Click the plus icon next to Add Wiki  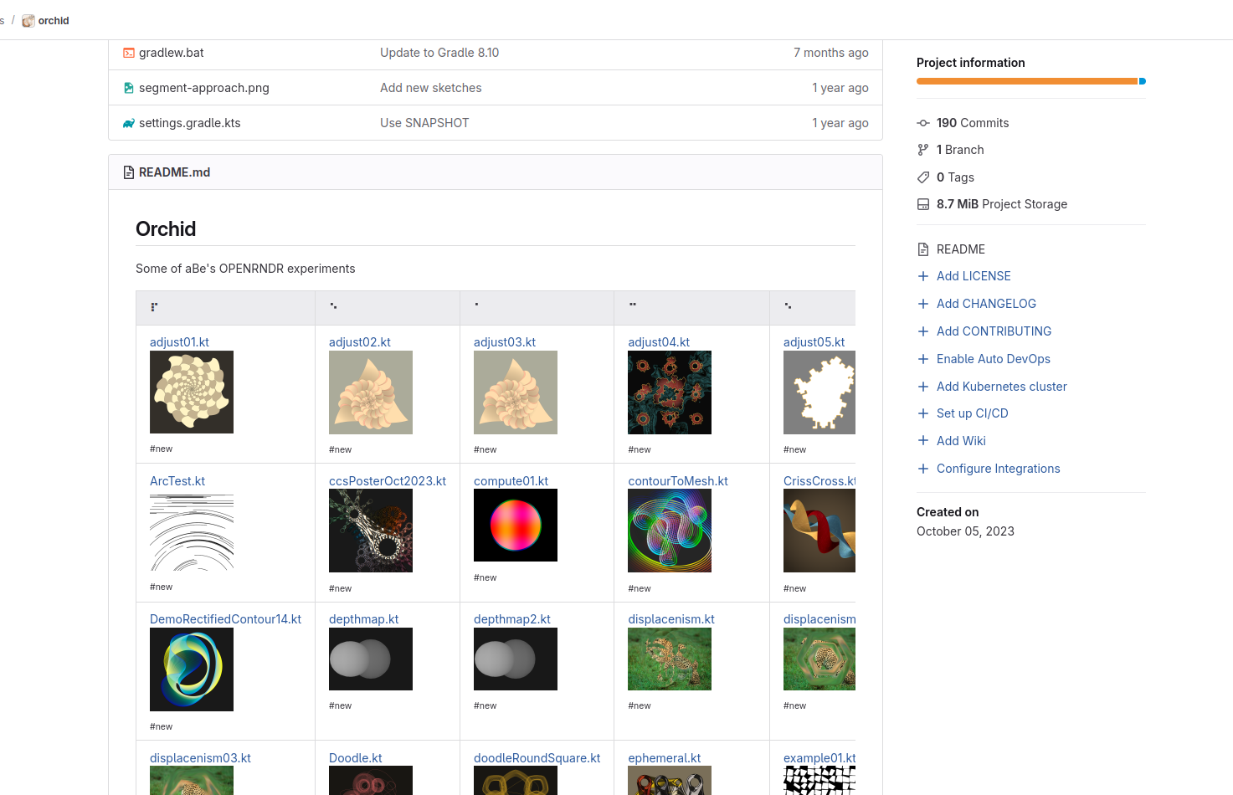pyautogui.click(x=923, y=441)
